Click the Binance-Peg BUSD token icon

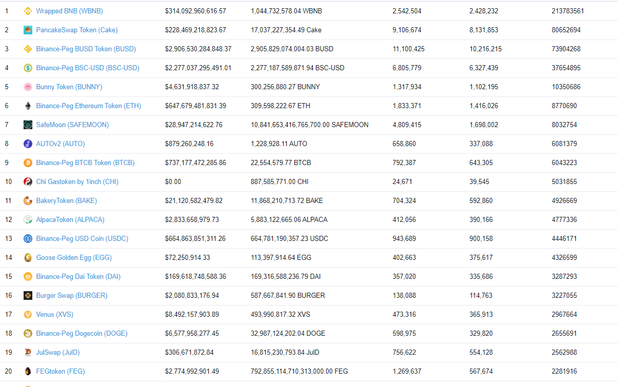click(x=28, y=49)
